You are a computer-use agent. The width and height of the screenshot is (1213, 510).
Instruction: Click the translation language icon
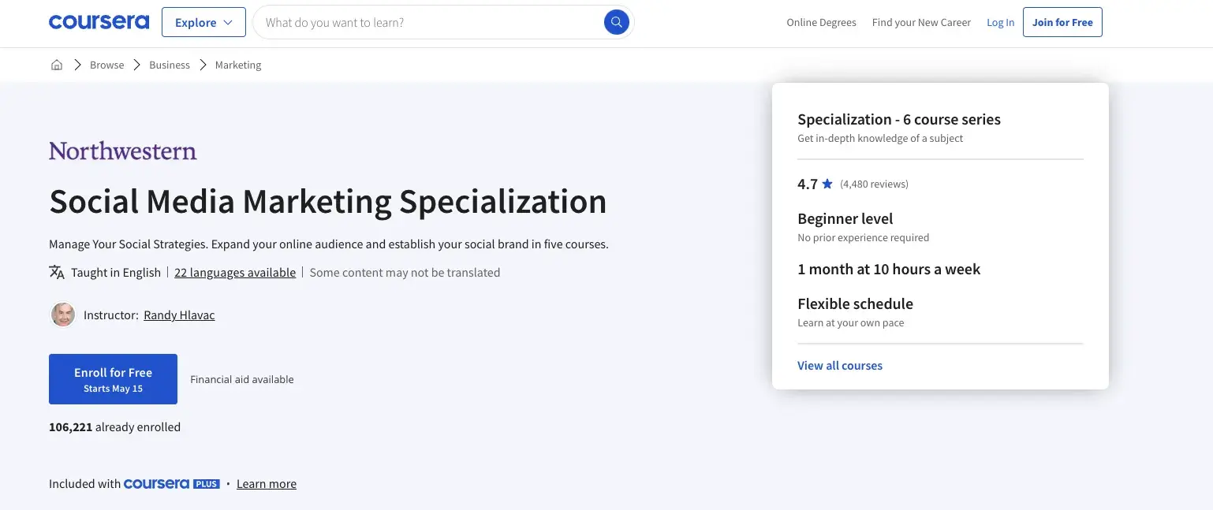click(x=57, y=272)
